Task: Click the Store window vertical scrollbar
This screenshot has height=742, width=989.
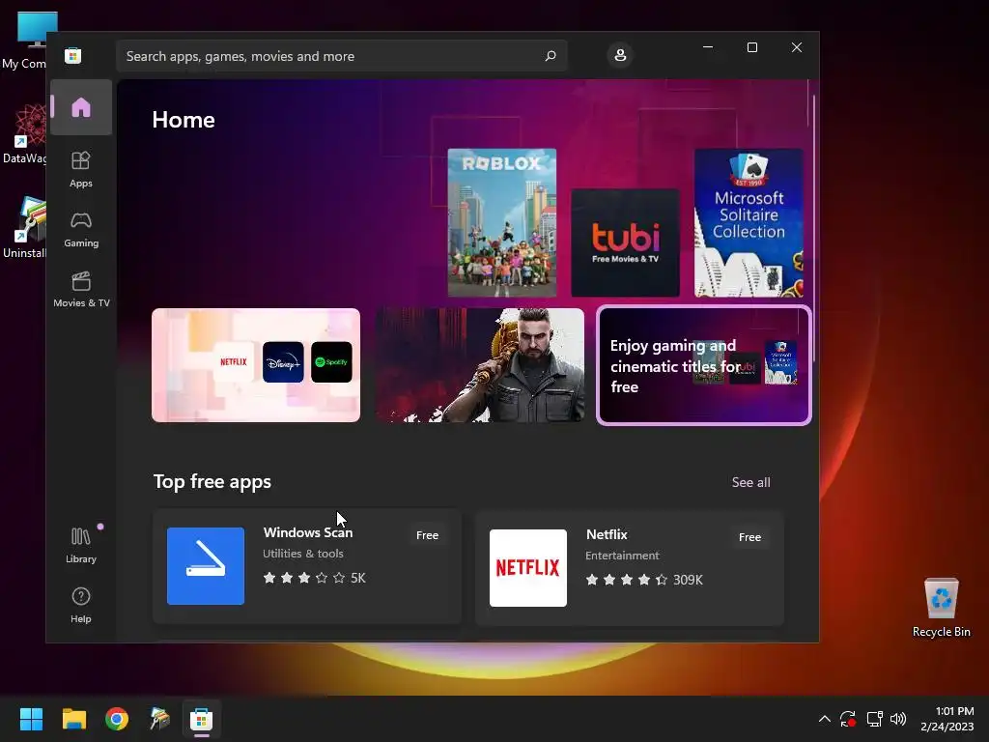Action: 814,227
